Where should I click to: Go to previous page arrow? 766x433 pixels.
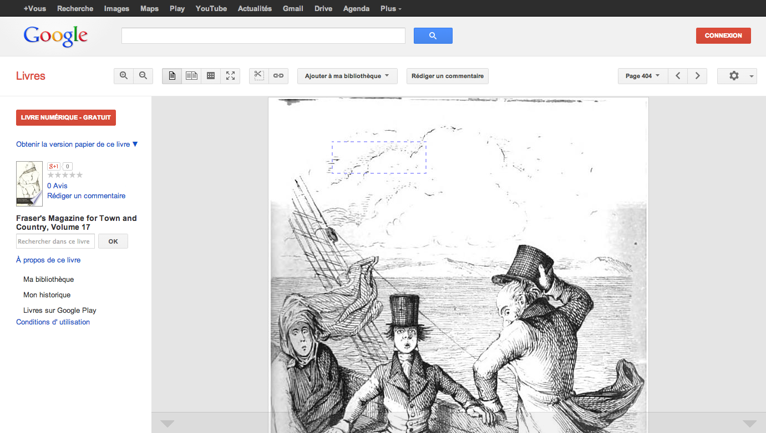coord(678,76)
